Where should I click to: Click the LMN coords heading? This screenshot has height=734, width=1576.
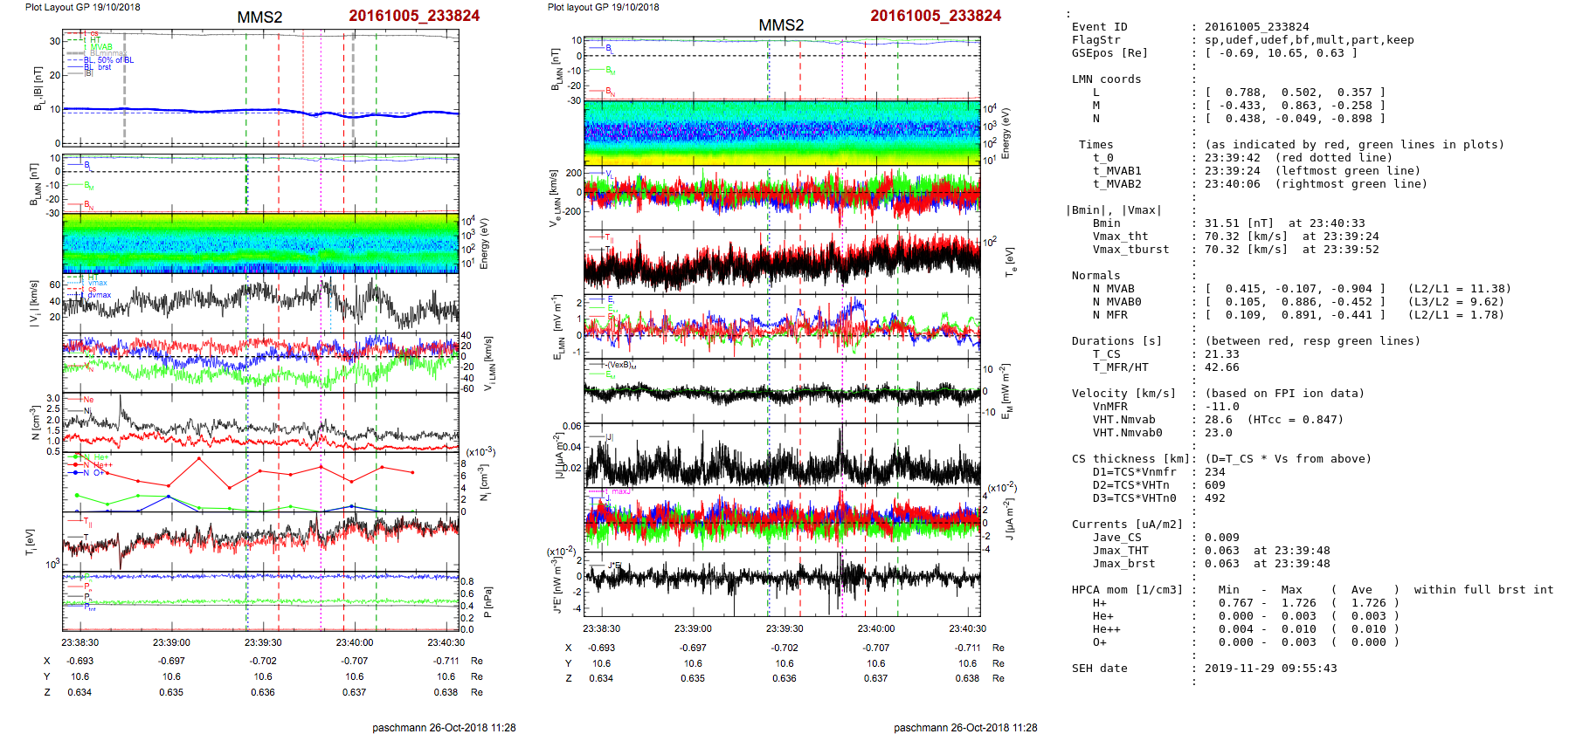tap(1106, 79)
